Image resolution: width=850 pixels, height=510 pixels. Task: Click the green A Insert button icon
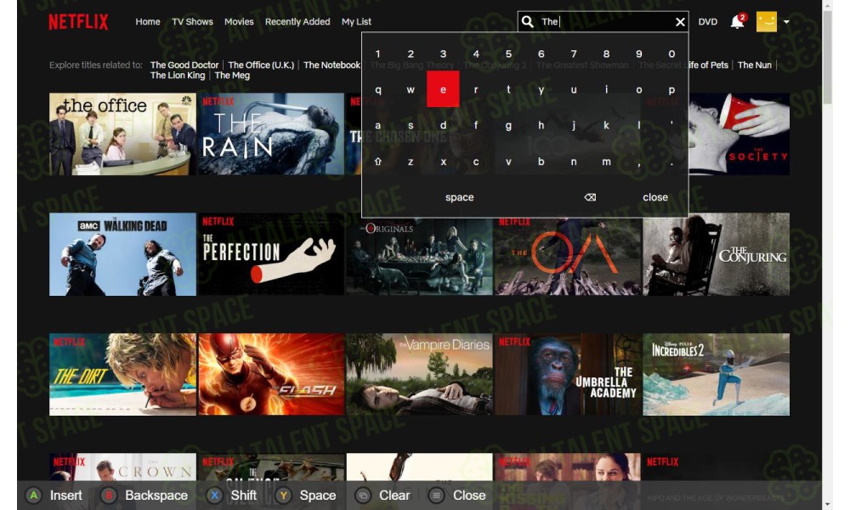click(34, 495)
